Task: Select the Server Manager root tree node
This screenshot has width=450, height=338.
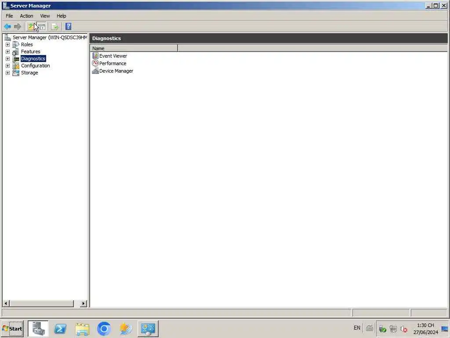Action: click(x=50, y=37)
